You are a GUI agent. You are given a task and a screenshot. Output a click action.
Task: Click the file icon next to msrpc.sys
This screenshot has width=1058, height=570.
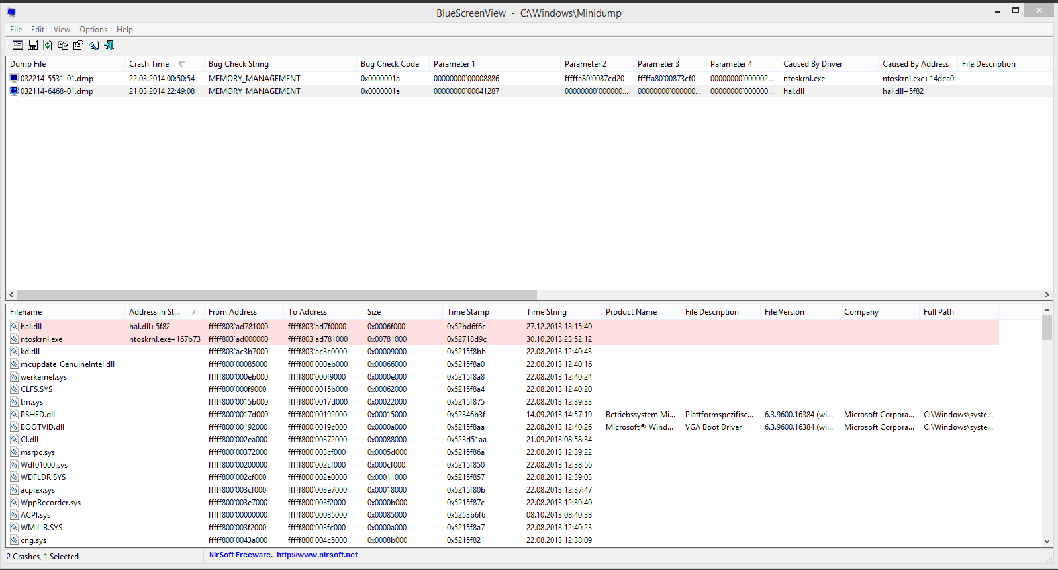14,452
